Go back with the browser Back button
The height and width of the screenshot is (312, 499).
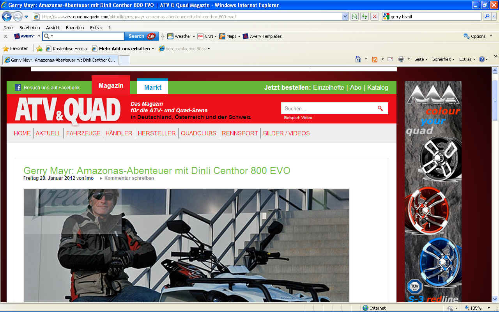click(7, 16)
